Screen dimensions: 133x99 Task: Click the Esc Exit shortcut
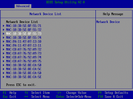click(x=10, y=96)
